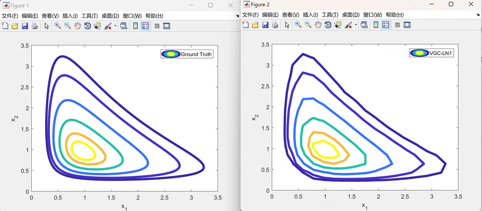
Task: Enable the Pan hand tool in Figure 2
Action: tap(318, 25)
